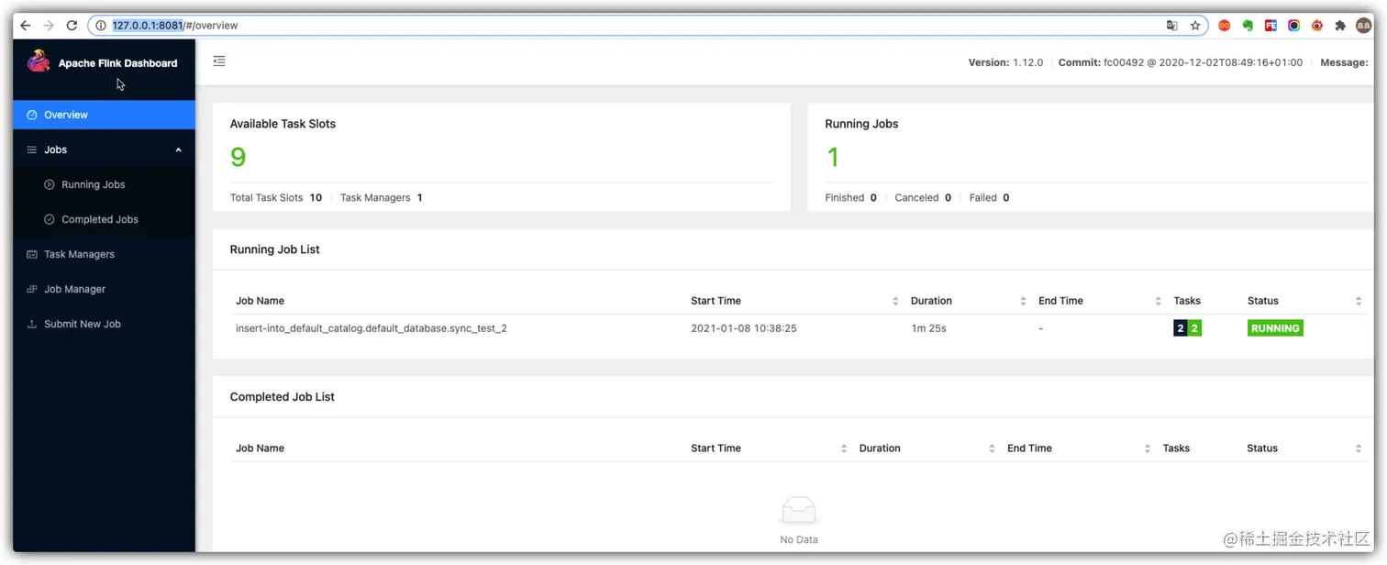Click Available Task Slots value 9
Screen dimensions: 1387x565
[239, 158]
